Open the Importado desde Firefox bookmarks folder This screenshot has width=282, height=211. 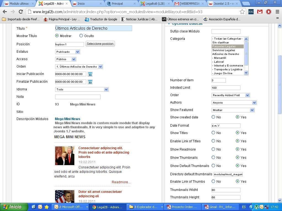click(21, 19)
